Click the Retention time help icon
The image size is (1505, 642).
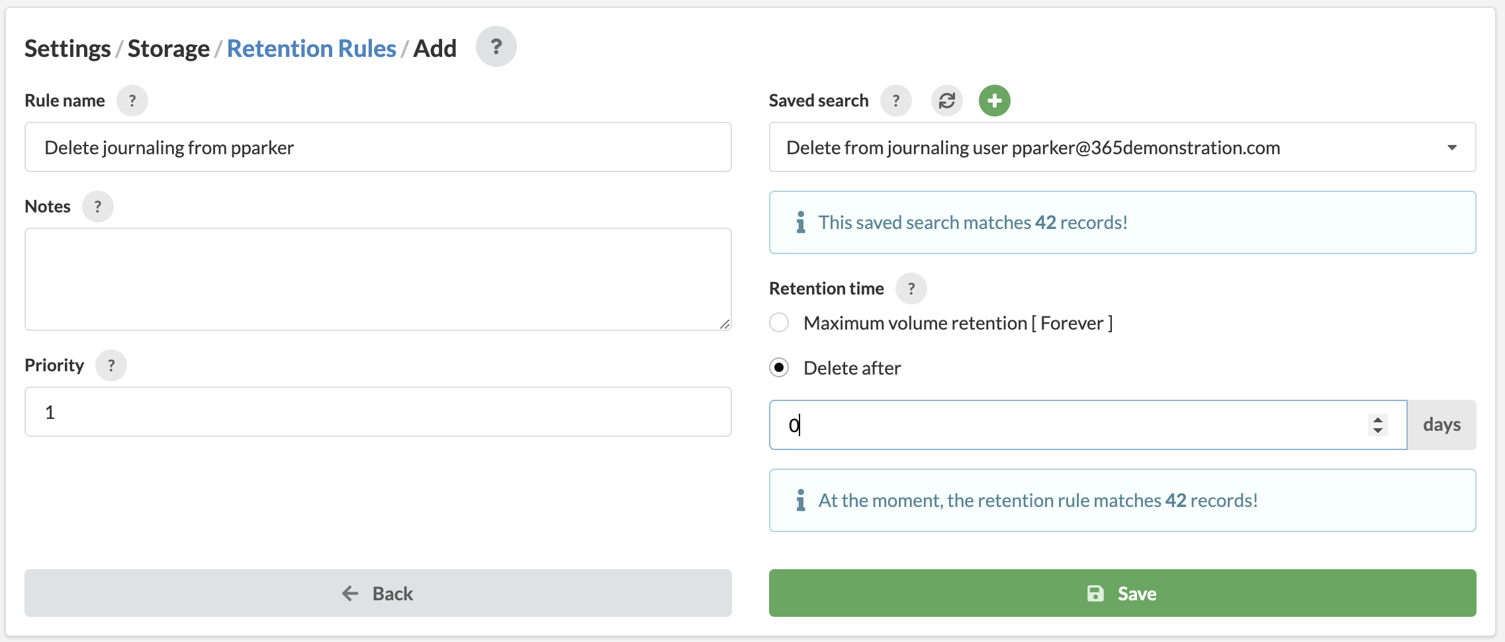pyautogui.click(x=911, y=289)
